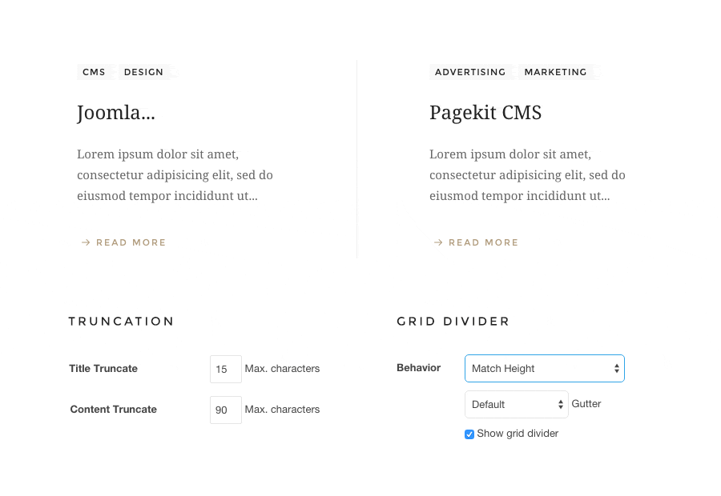The image size is (721, 496).
Task: Click the arrow icon beside Joomla's READ MORE
Action: [86, 242]
